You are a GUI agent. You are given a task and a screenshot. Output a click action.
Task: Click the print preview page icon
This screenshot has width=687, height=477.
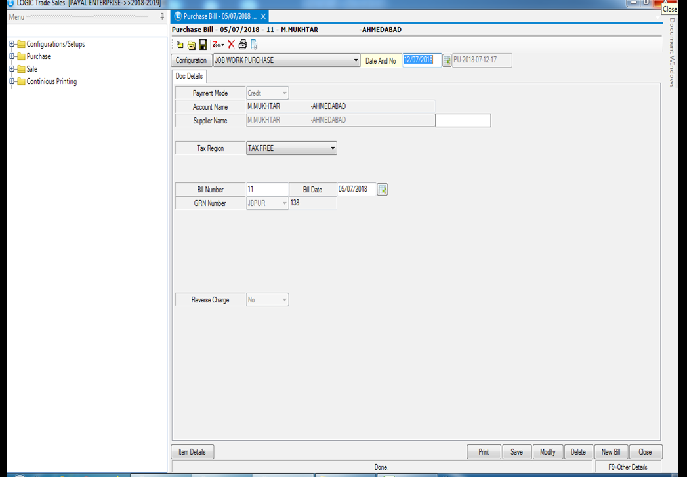pos(253,45)
